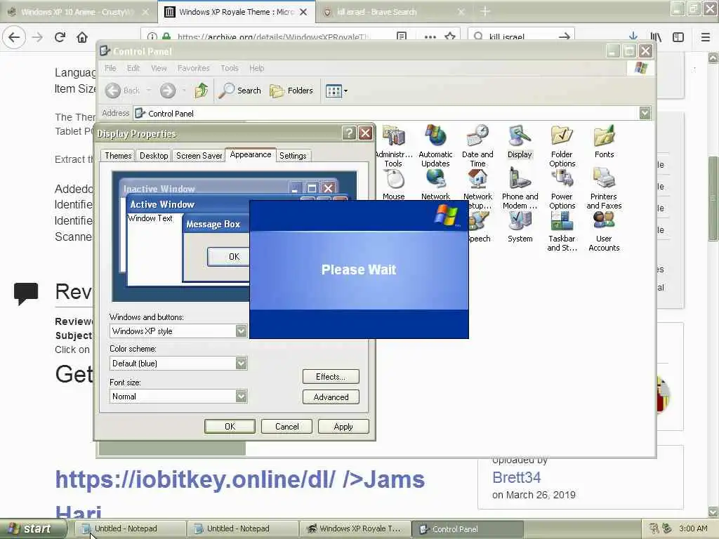Open User Accounts icon
Viewport: 719px width, 539px height.
coord(604,232)
